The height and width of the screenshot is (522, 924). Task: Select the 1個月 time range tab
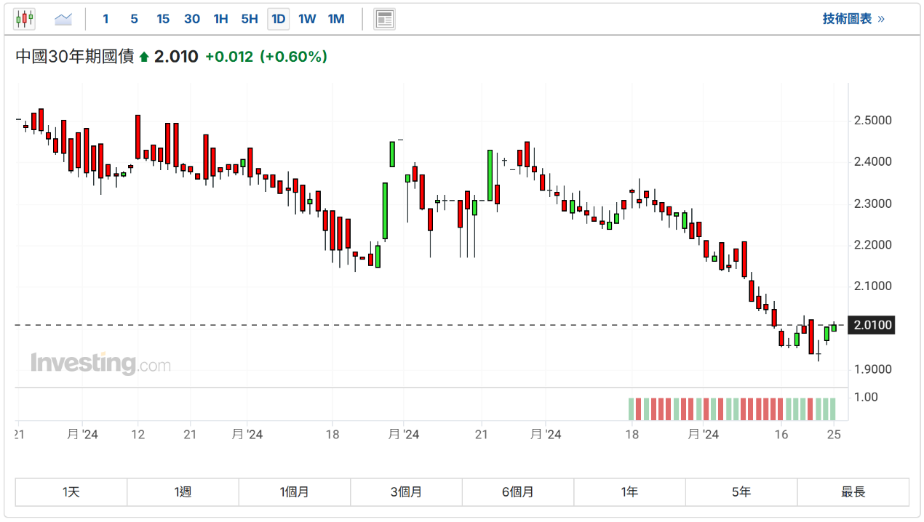[x=295, y=492]
